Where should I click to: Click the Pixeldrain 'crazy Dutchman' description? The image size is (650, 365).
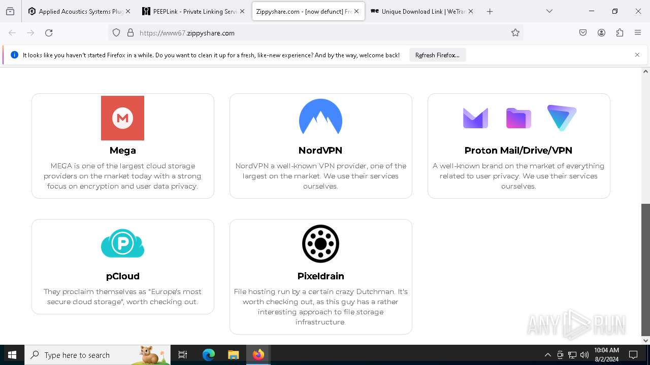(x=320, y=307)
